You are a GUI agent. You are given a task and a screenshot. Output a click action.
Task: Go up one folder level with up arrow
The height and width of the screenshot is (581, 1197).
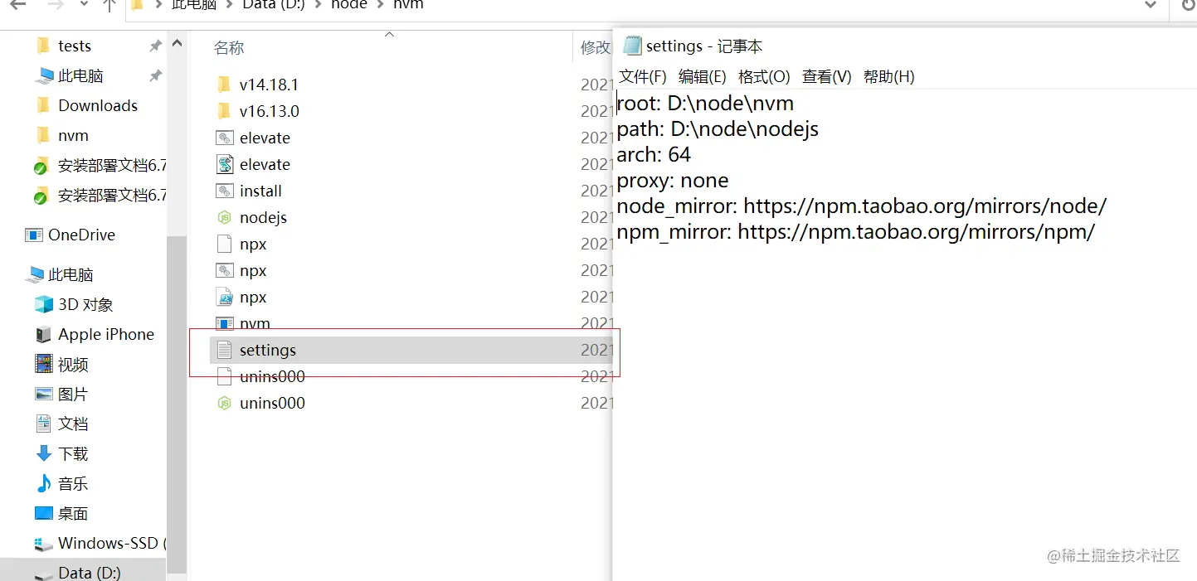click(x=109, y=4)
